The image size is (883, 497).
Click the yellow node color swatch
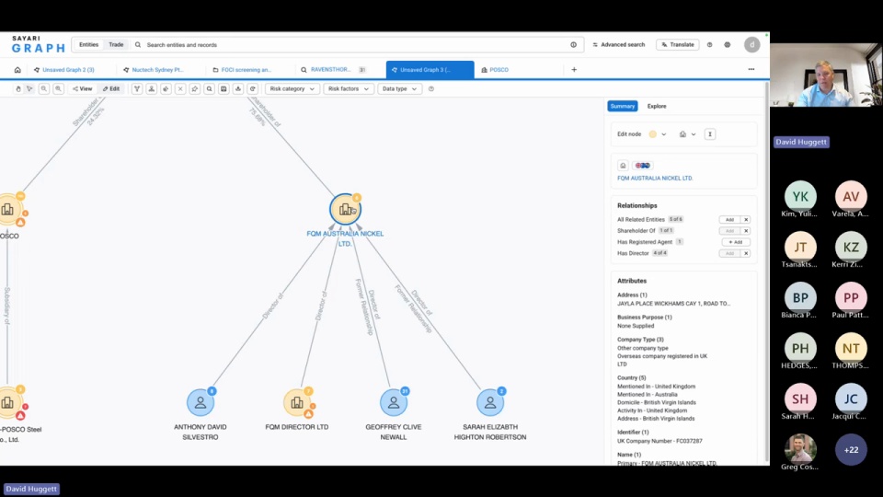point(653,134)
